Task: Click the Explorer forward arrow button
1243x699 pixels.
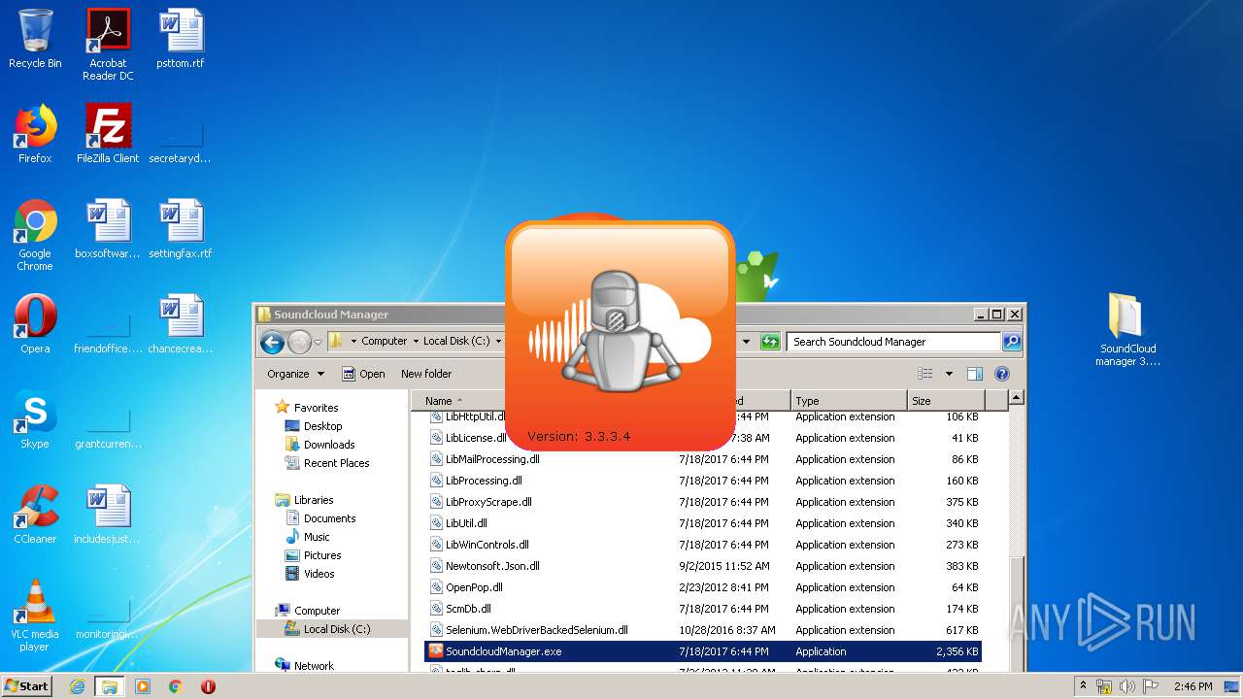Action: click(299, 342)
